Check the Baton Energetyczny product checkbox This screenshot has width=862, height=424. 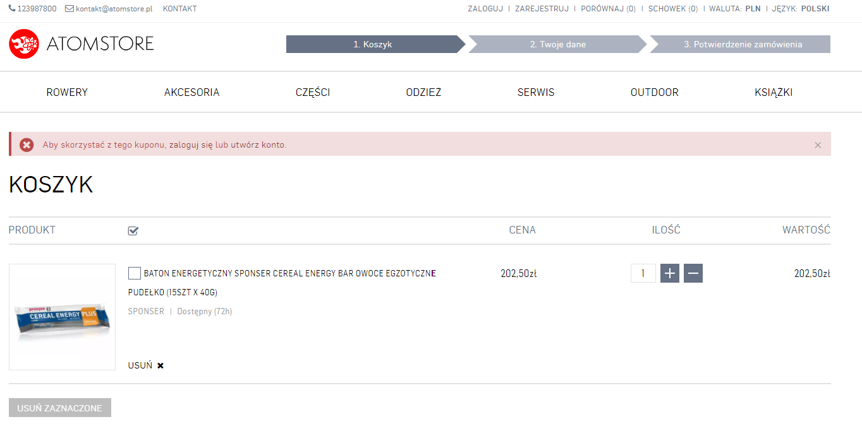[134, 273]
